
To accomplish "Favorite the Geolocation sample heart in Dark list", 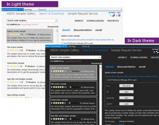I will [52, 103].
